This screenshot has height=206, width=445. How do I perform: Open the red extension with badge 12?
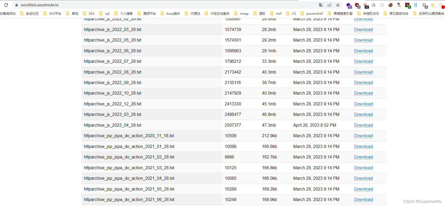pyautogui.click(x=366, y=5)
